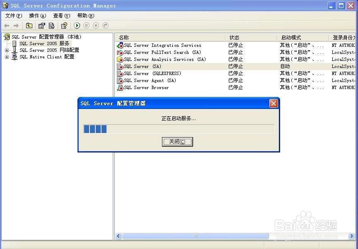Click the root 配置管理器 tree node icon
Screen dimensions: 358x249
pyautogui.click(x=7, y=37)
